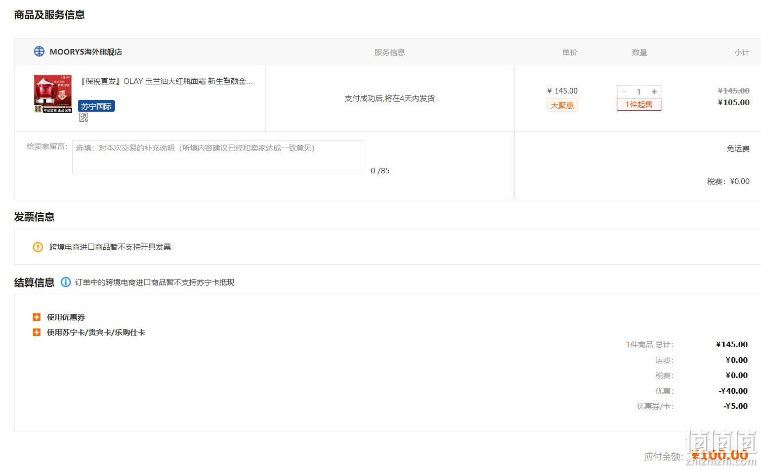
Task: Click the 服务信息 column header
Action: click(390, 52)
